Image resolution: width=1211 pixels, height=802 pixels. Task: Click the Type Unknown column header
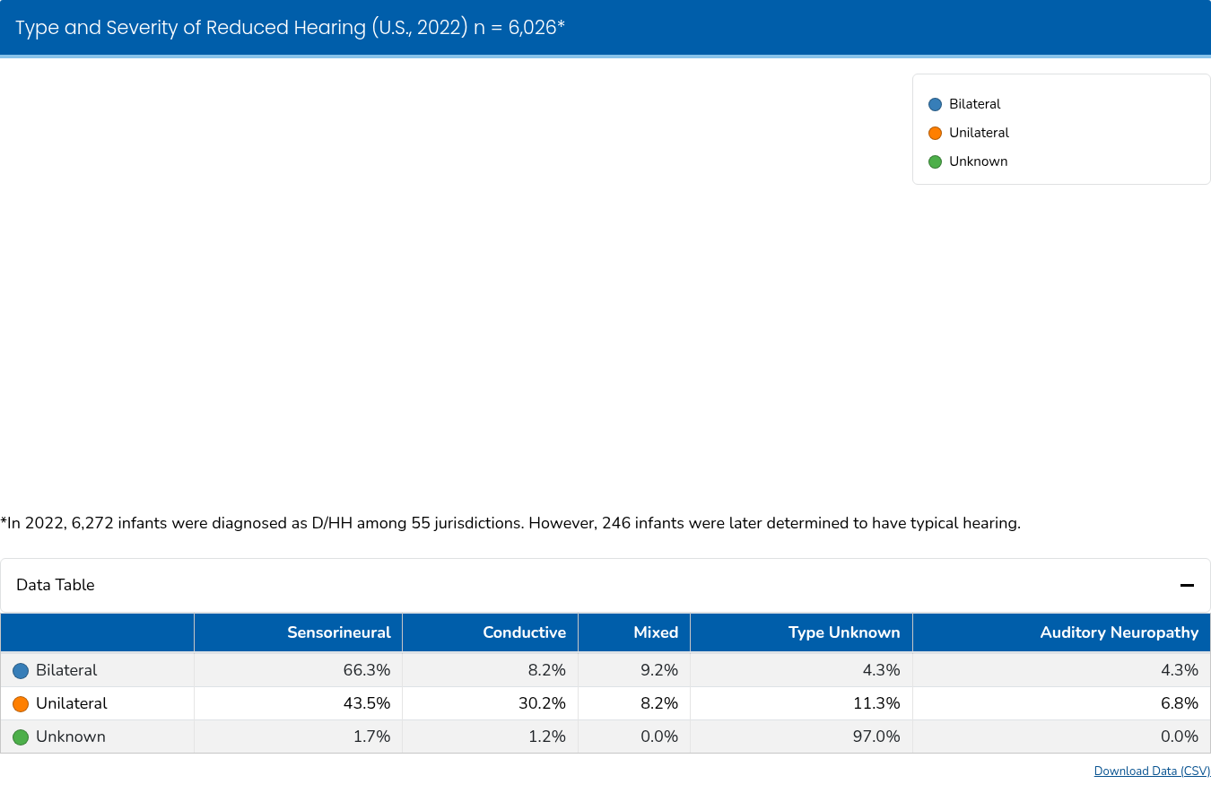pos(843,632)
